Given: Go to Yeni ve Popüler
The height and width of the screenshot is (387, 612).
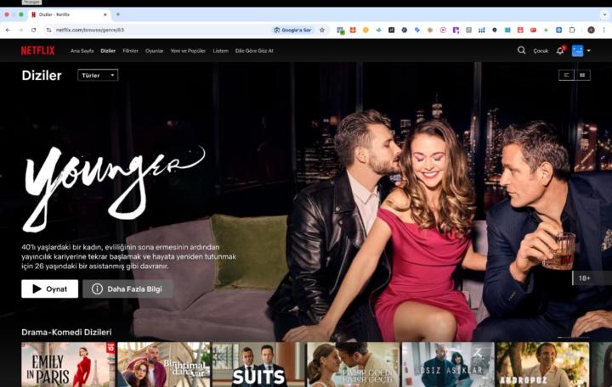Looking at the screenshot, I should [188, 51].
